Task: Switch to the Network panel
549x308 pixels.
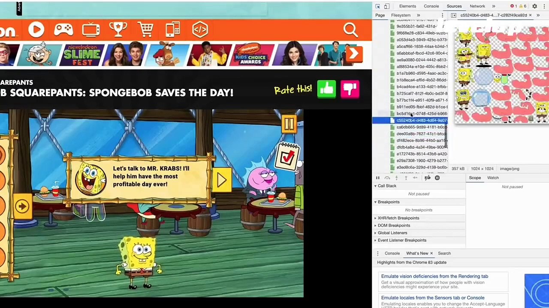Action: click(477, 6)
